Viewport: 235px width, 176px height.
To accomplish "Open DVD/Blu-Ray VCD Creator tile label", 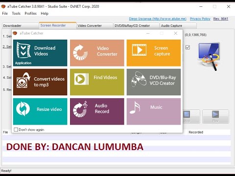I will 163,80.
